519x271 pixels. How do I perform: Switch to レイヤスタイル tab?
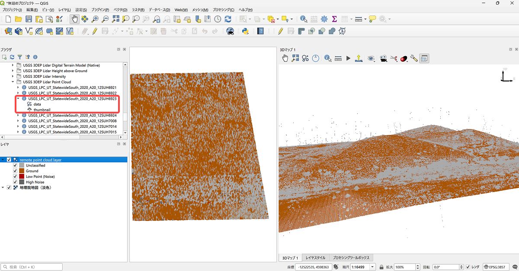(315, 258)
